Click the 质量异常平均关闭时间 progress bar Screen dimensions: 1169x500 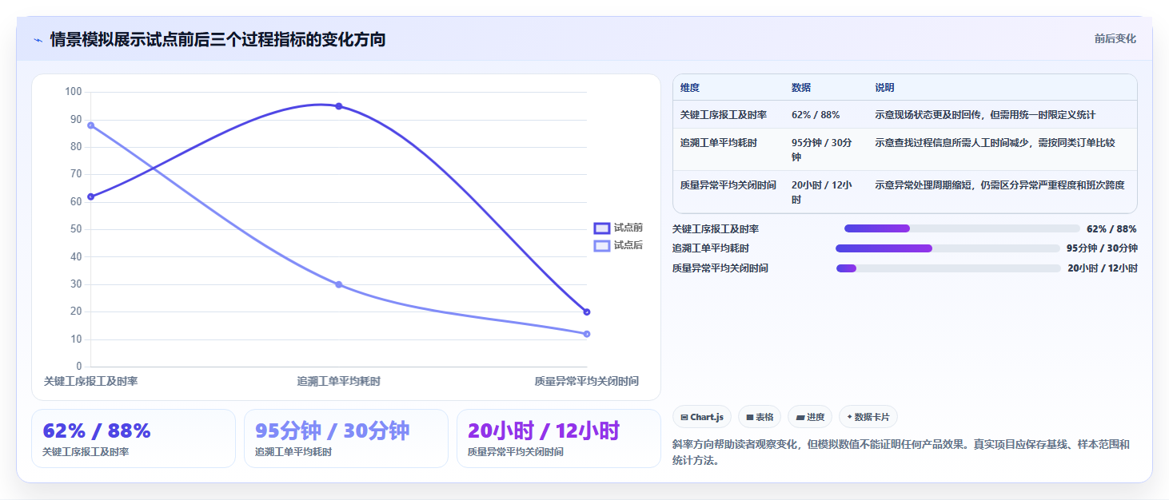(948, 268)
